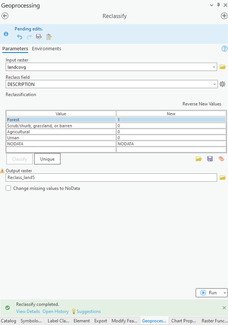228x325 pixels.
Task: Save the reclassification table
Action: (x=210, y=159)
